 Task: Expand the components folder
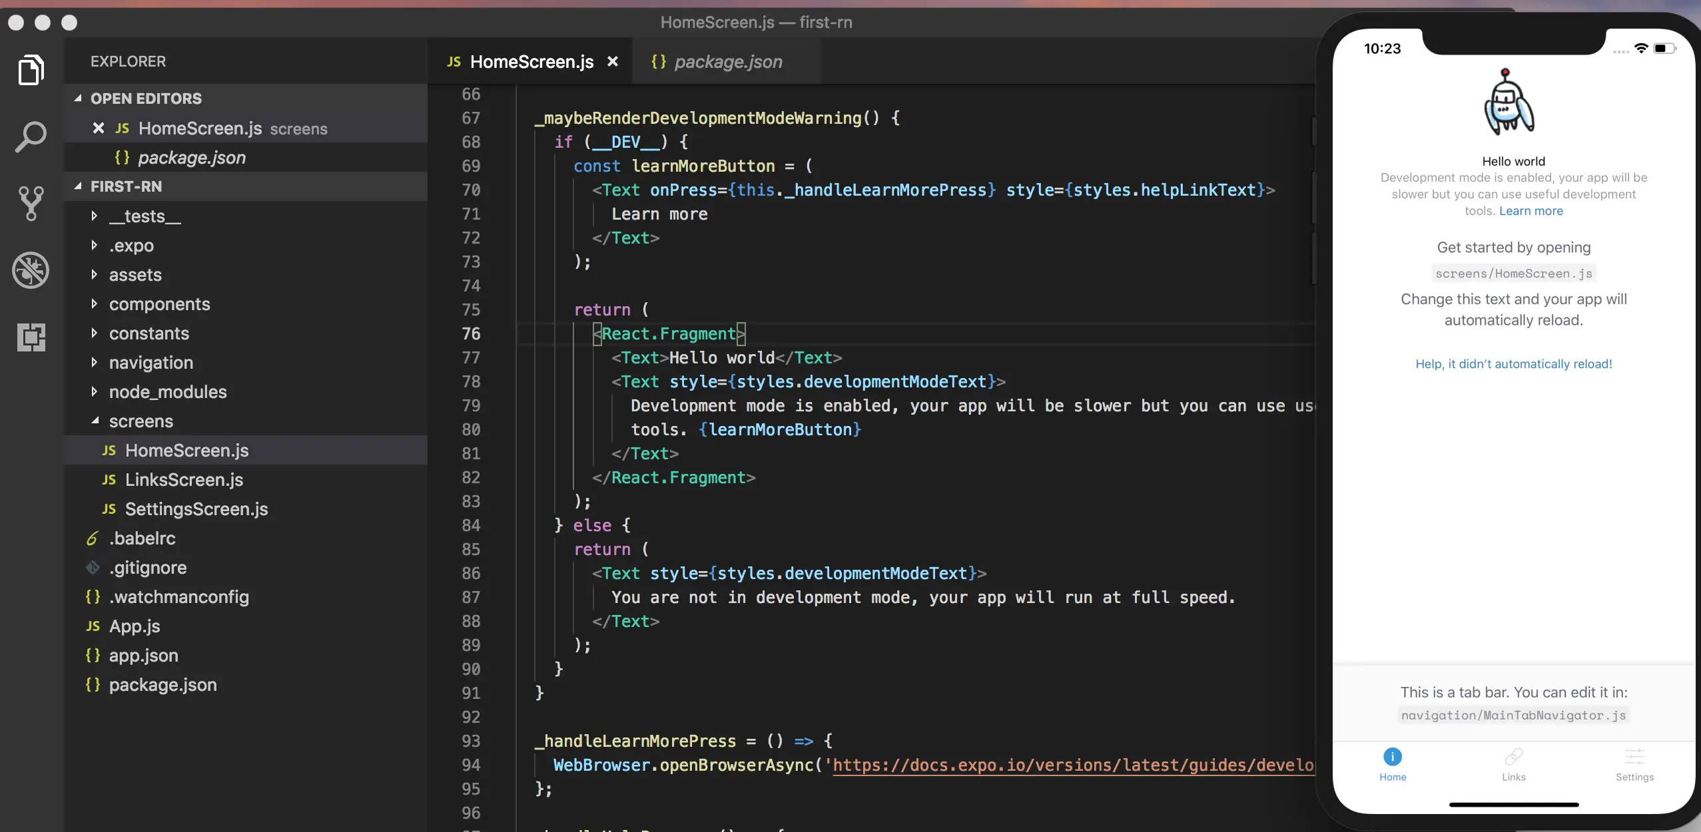pos(95,304)
